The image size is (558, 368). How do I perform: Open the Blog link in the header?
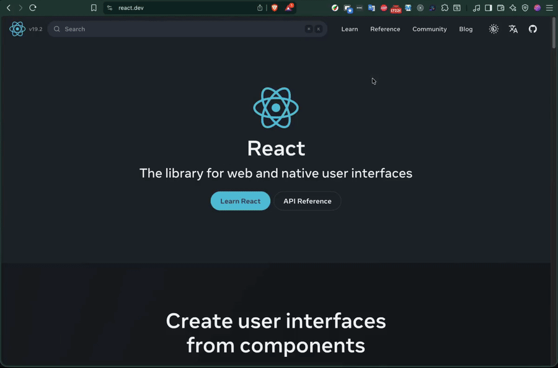click(466, 28)
